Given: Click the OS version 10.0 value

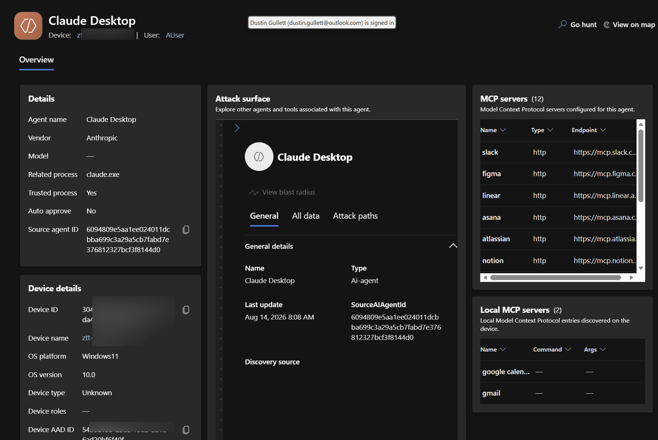Looking at the screenshot, I should [x=89, y=375].
